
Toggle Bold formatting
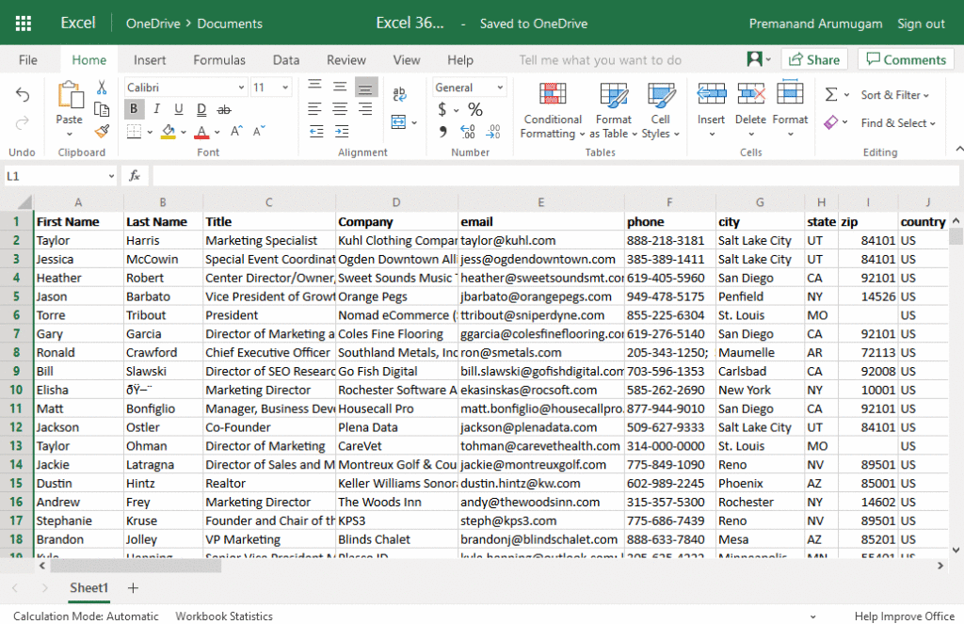point(134,109)
